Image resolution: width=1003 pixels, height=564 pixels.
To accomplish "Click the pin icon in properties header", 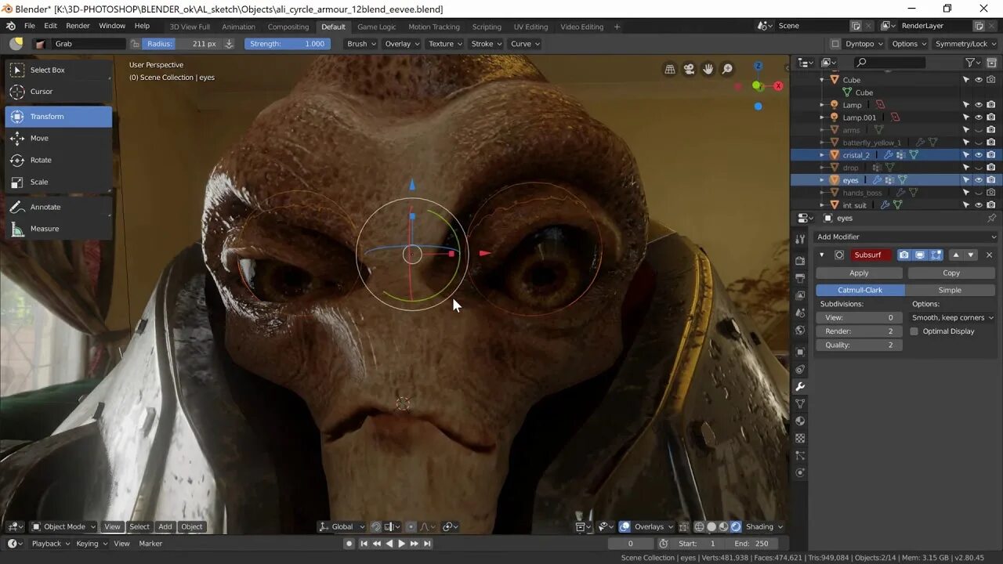I will 992,218.
